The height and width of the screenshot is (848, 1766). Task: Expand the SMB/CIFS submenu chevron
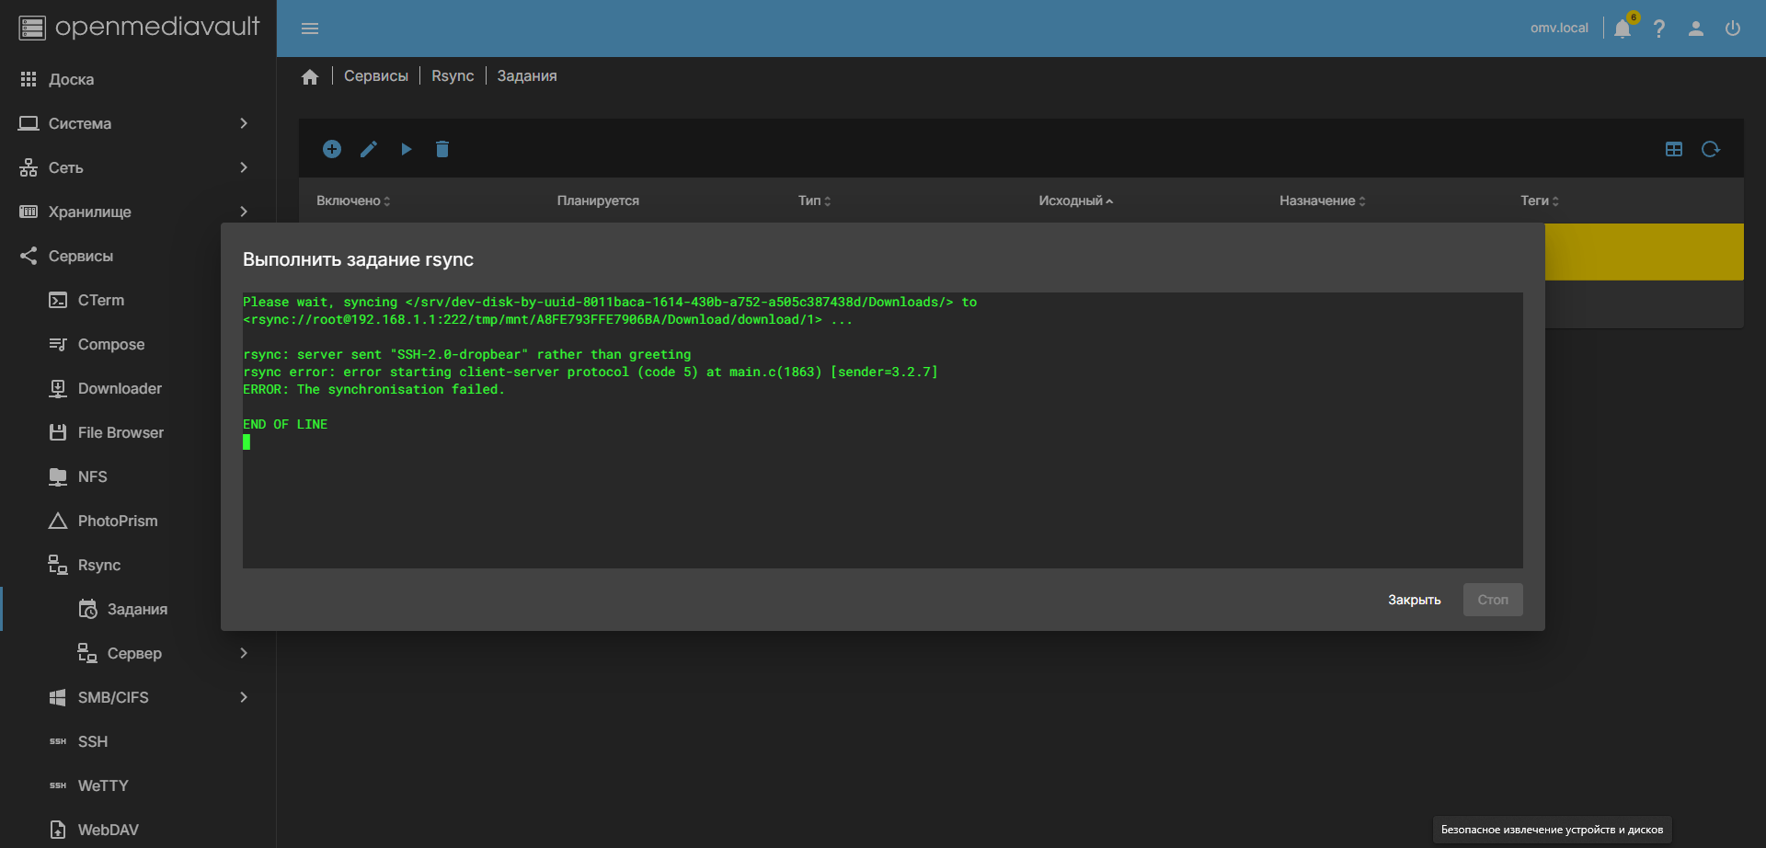click(x=244, y=697)
